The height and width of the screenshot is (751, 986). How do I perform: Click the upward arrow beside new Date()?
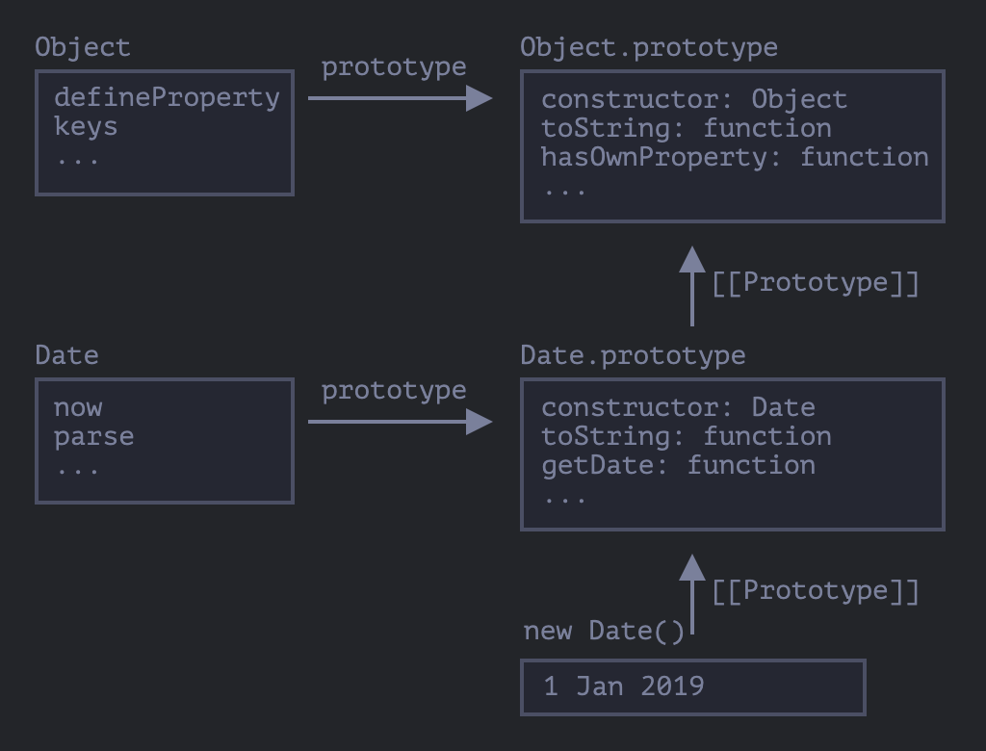tap(691, 594)
